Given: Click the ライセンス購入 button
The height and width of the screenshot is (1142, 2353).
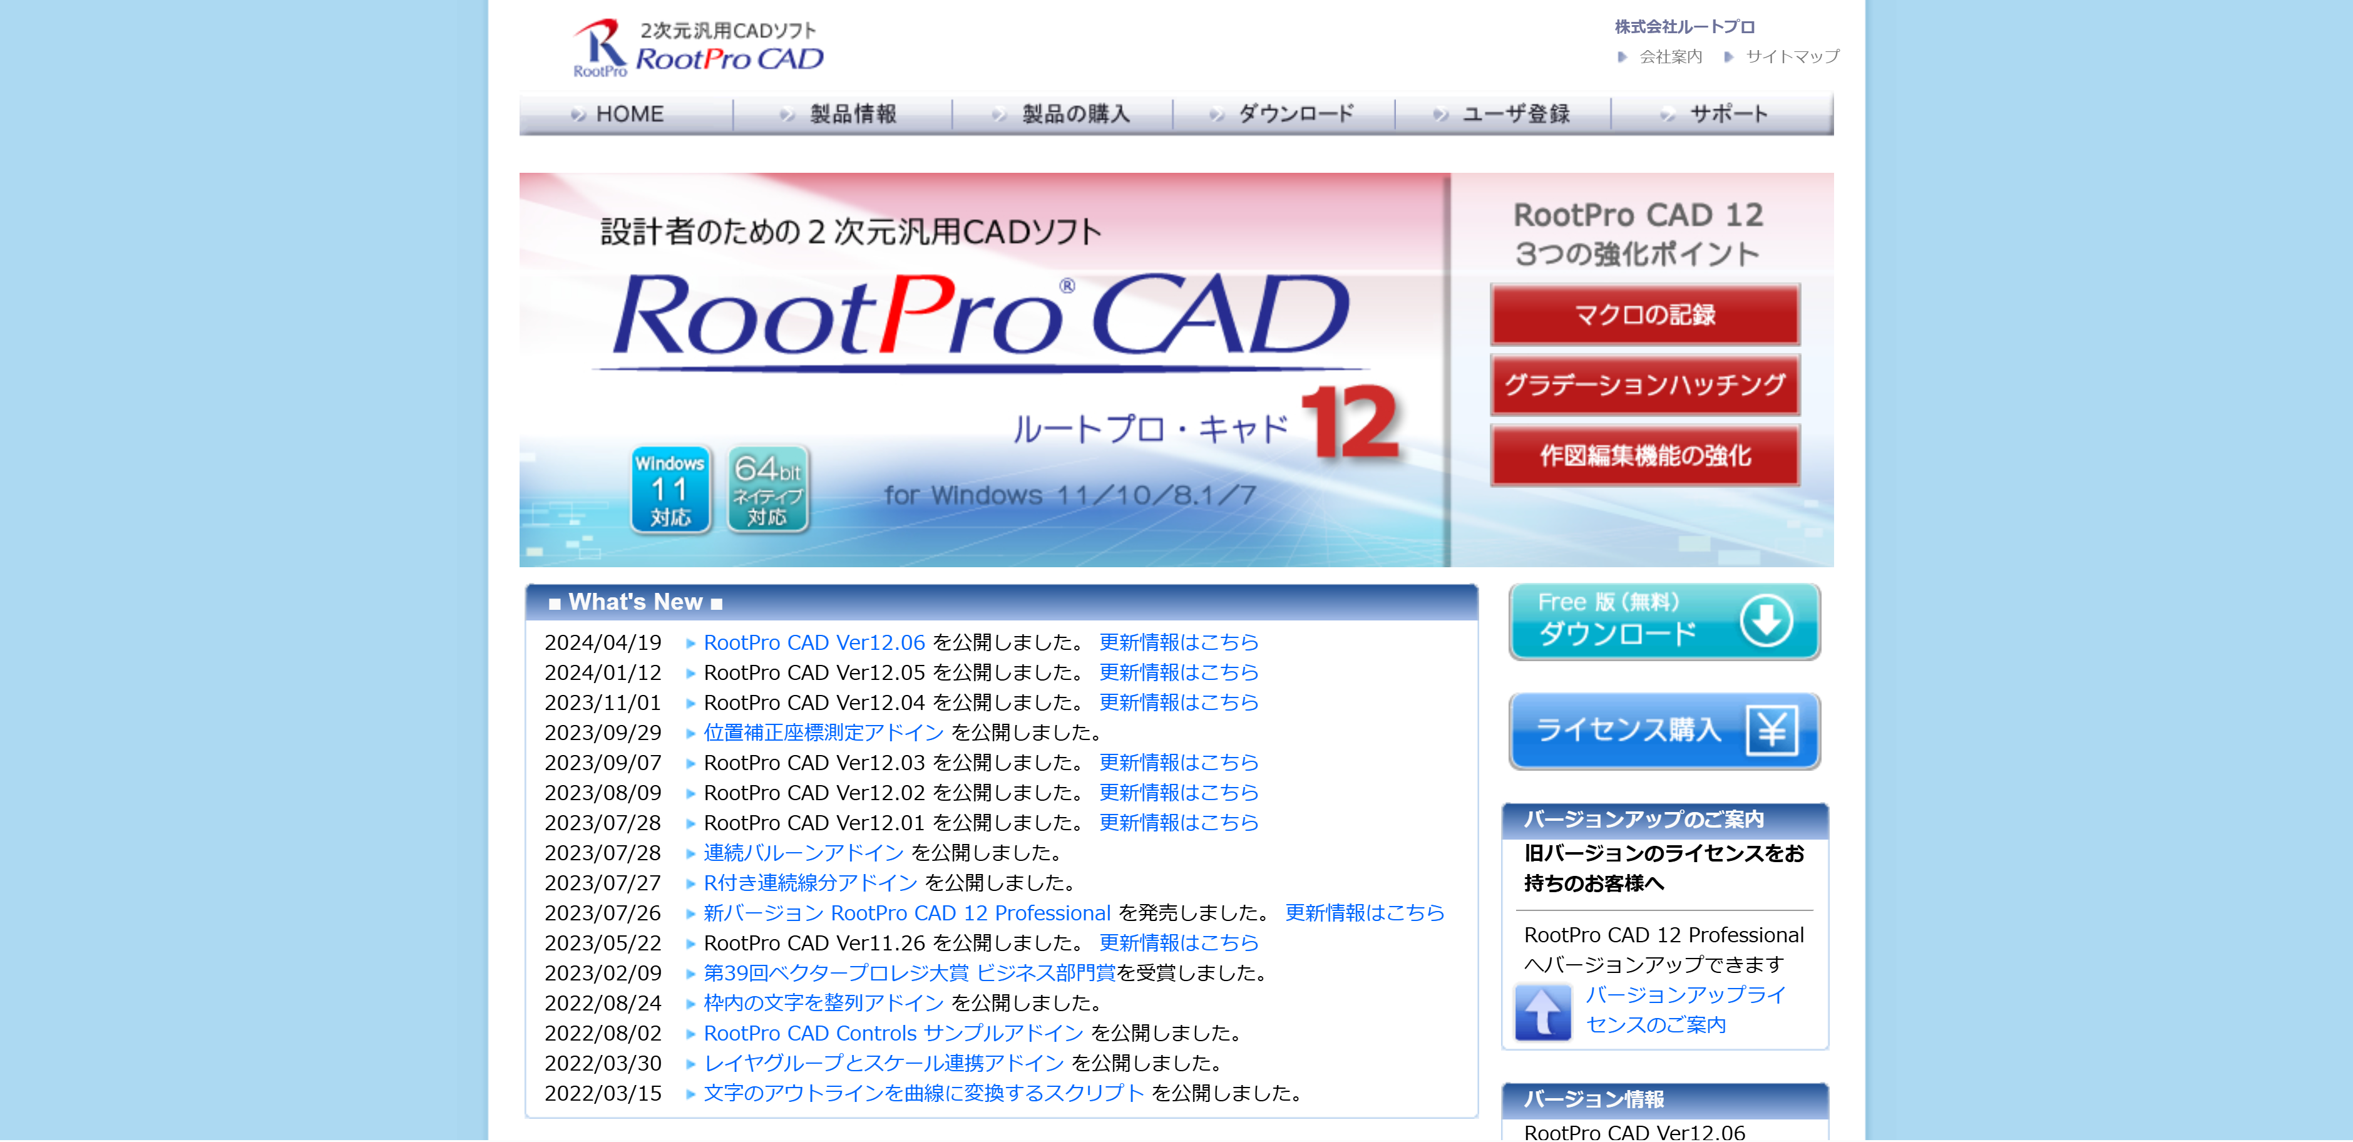Looking at the screenshot, I should pyautogui.click(x=1664, y=731).
